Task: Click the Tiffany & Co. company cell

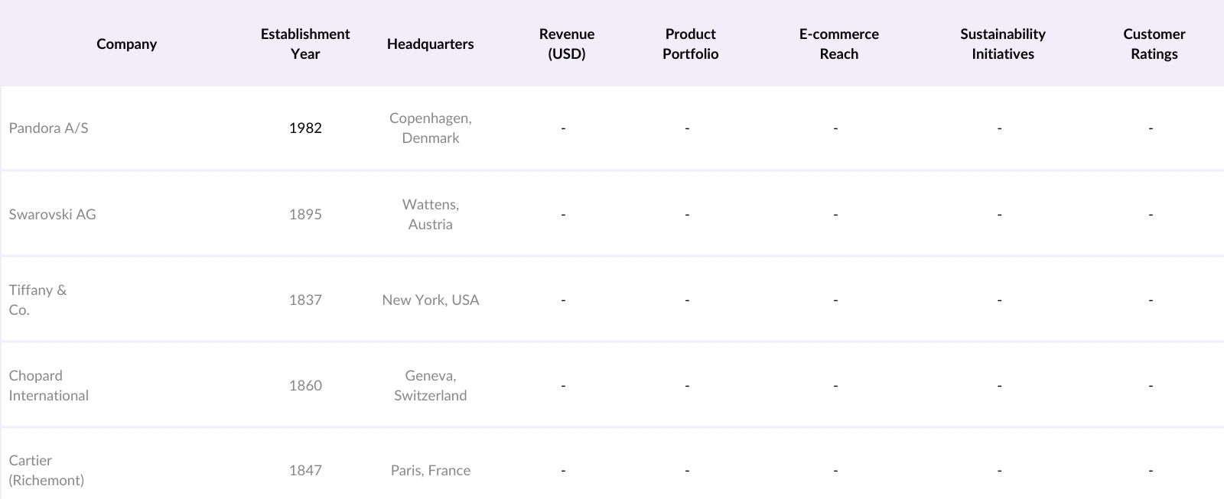Action: coord(38,300)
